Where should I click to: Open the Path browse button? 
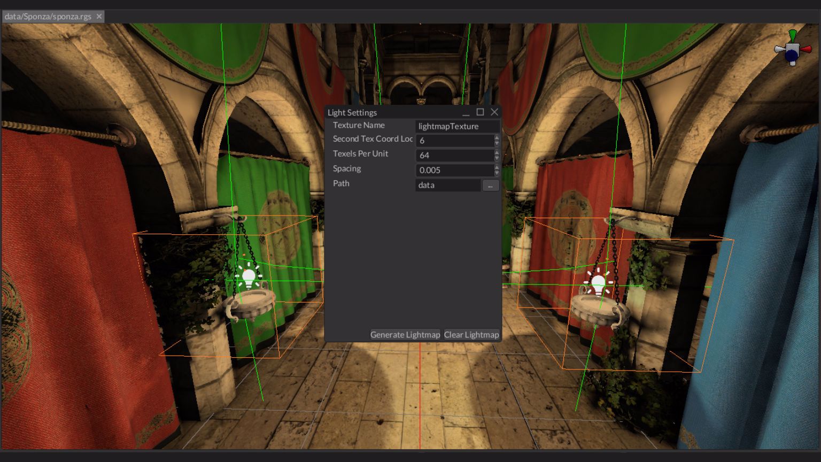tap(490, 185)
